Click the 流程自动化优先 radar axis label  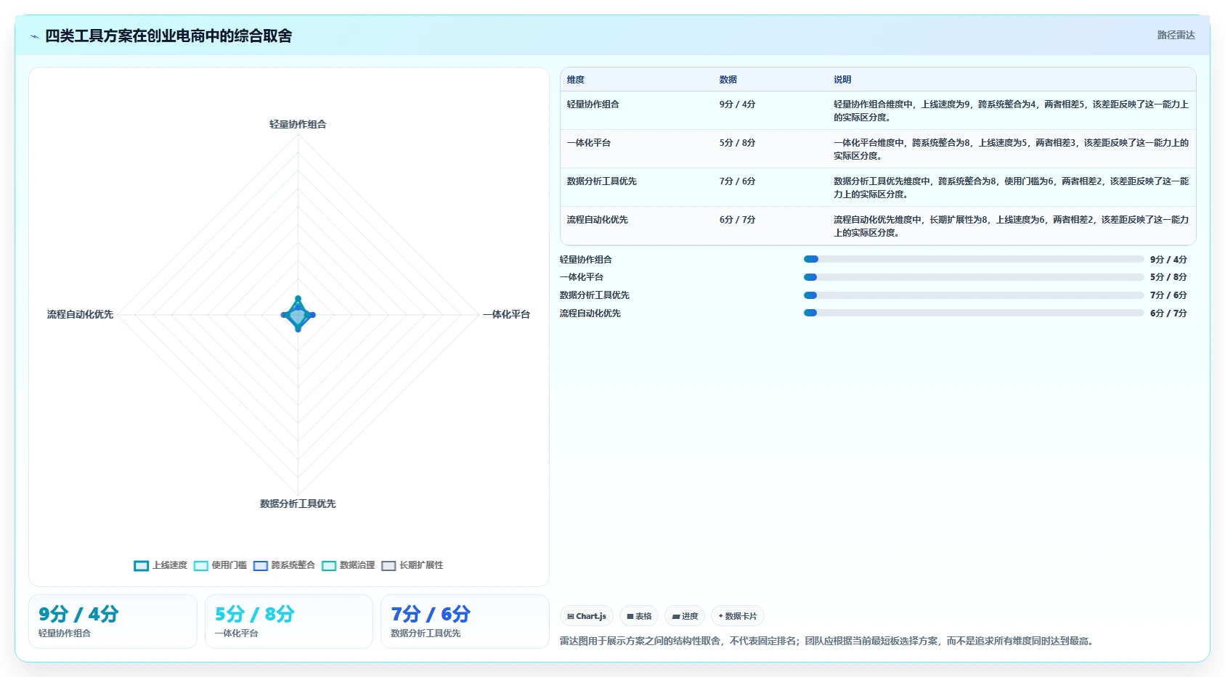click(80, 314)
